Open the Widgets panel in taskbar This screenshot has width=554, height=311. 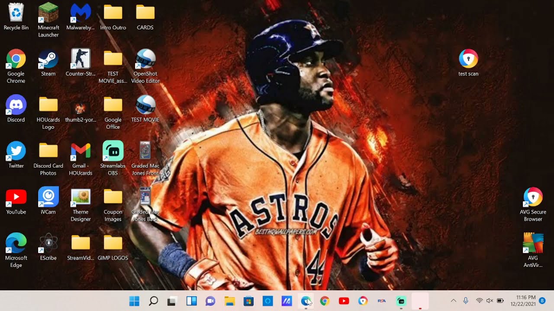(191, 301)
